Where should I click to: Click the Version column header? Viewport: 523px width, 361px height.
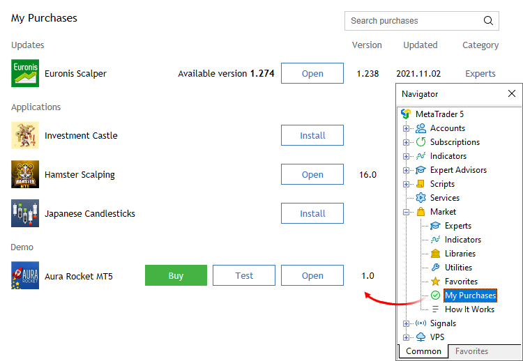pos(367,45)
